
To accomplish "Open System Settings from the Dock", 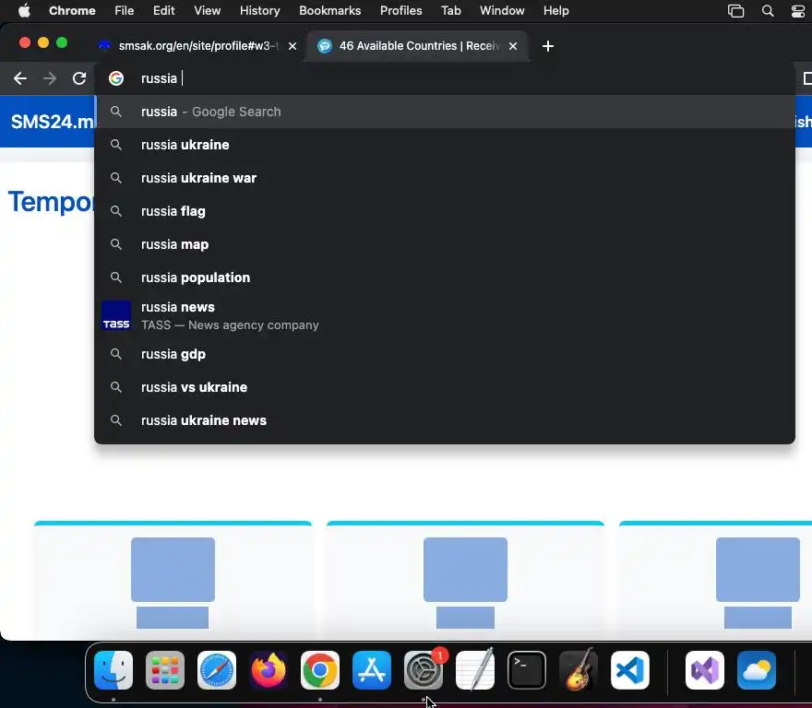I will pyautogui.click(x=424, y=670).
